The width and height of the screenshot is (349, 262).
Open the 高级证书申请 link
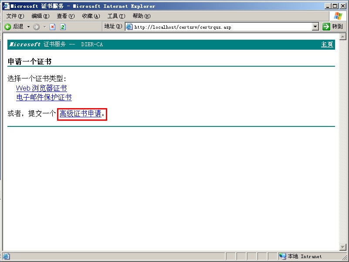[81, 114]
